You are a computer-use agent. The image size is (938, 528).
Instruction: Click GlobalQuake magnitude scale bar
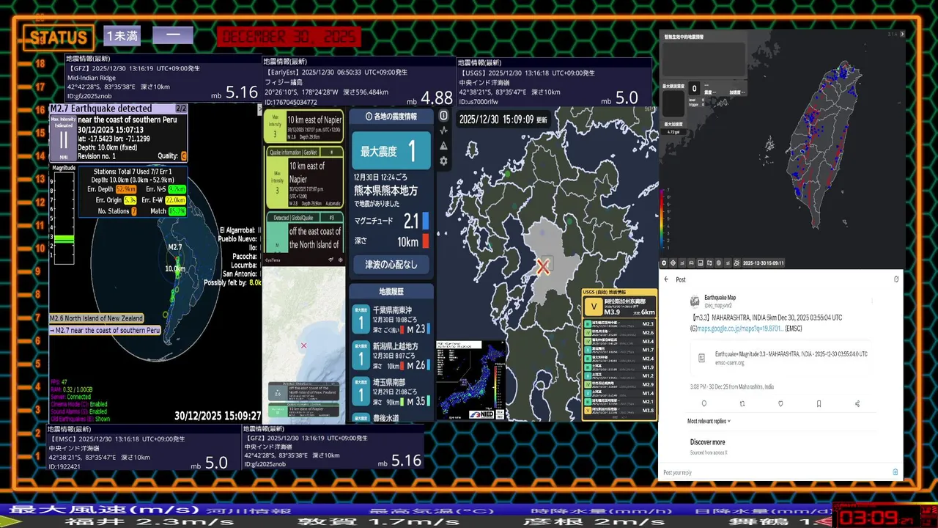click(x=64, y=218)
